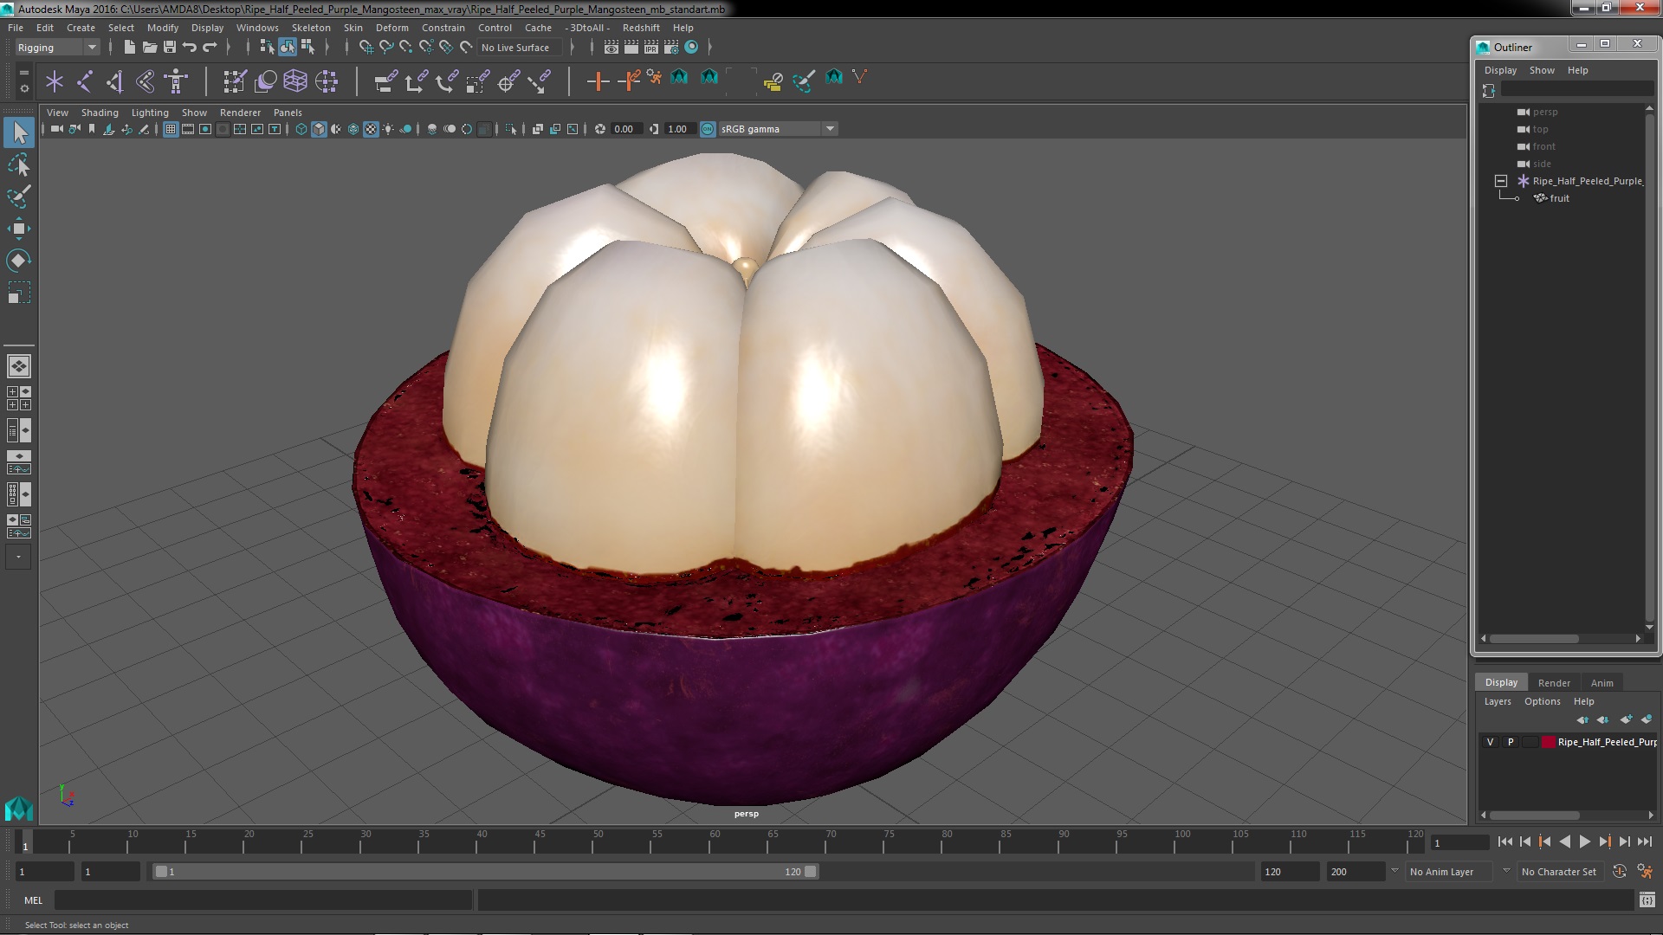Go to the end of playback range

coord(1644,841)
